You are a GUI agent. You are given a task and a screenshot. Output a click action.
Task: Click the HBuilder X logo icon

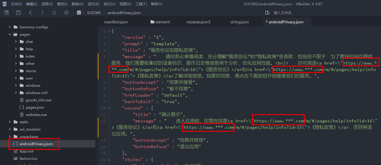(x=4, y=4)
